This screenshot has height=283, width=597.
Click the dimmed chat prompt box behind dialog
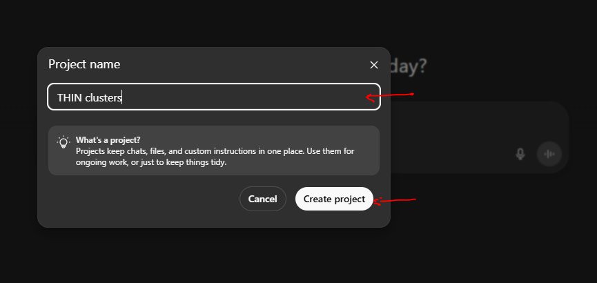coord(476,124)
